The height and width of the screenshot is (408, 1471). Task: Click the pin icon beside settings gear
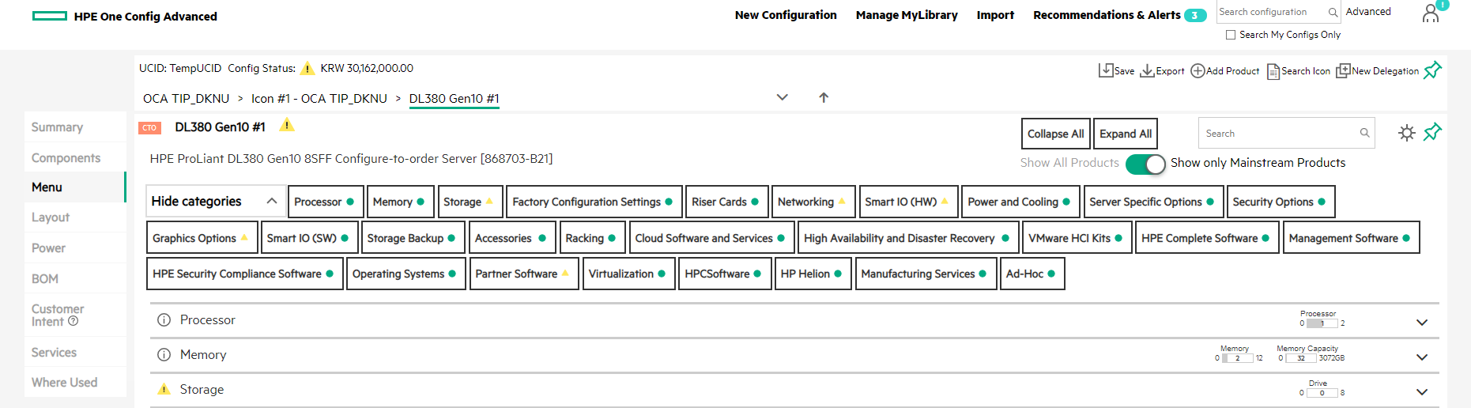(x=1432, y=132)
